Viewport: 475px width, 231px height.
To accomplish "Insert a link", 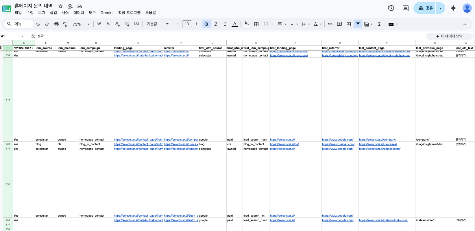I will [x=330, y=24].
